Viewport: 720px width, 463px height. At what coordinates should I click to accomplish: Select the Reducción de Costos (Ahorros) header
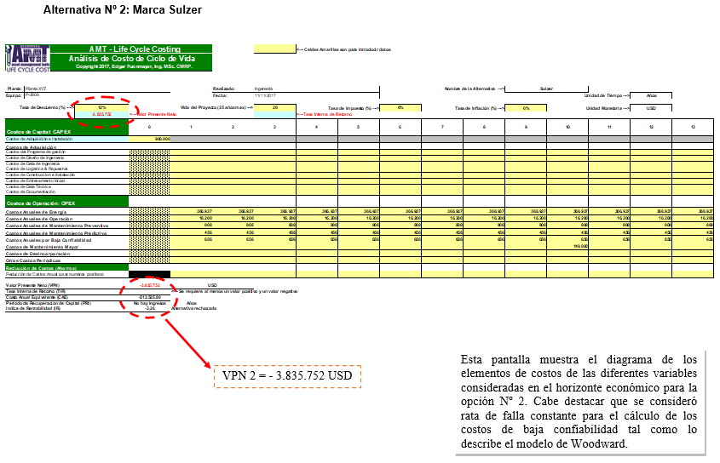coord(67,267)
